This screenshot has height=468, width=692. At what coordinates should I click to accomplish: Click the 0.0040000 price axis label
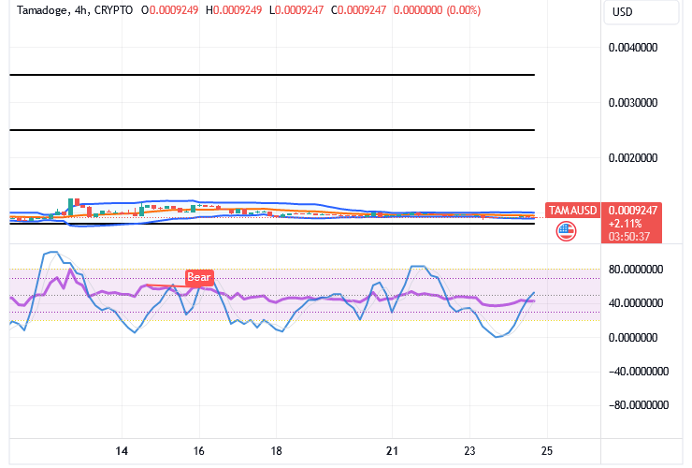coord(633,48)
